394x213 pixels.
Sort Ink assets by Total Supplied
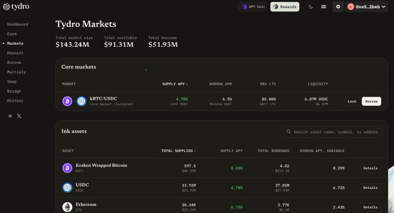178,151
